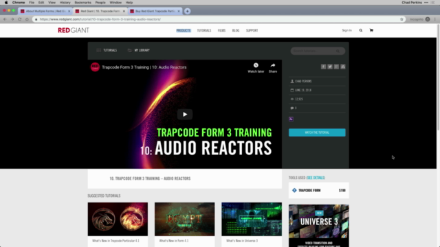Screen dimensions: 440x247
Task: Open the Support nav item
Action: pyautogui.click(x=252, y=30)
